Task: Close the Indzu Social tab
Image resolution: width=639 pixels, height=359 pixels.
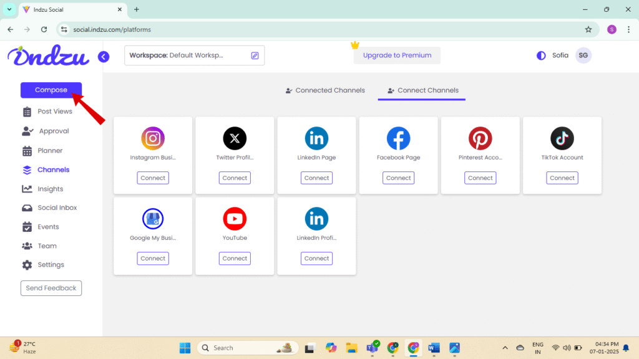Action: [x=120, y=9]
